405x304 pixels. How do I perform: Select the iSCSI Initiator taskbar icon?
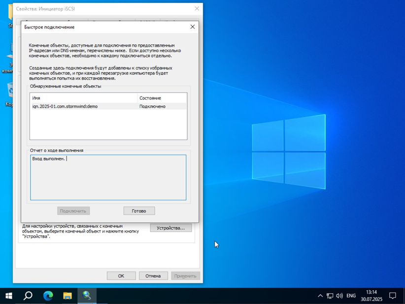coord(87,296)
